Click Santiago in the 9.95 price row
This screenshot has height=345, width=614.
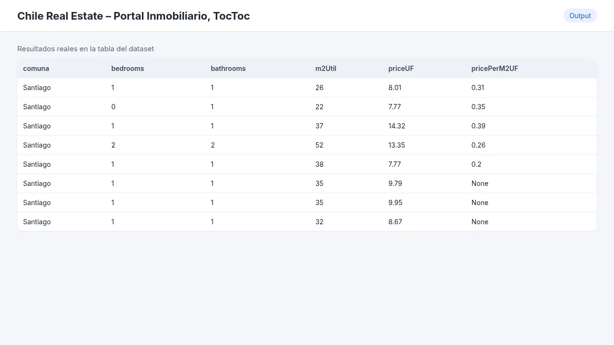tap(37, 203)
